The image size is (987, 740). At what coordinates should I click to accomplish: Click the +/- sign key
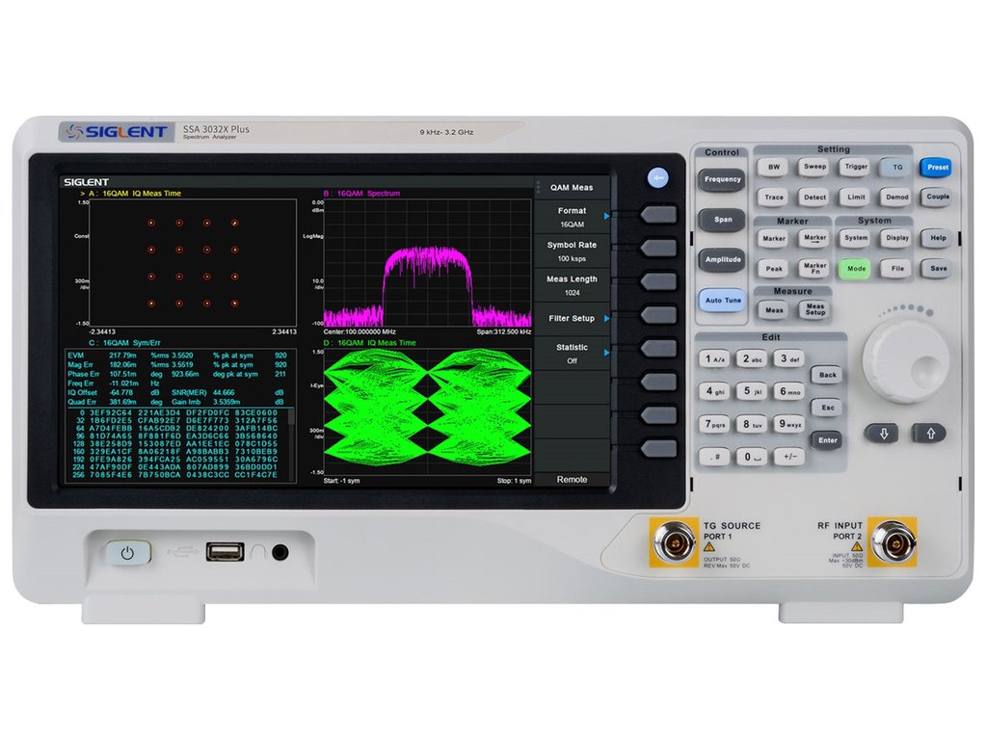(x=789, y=457)
